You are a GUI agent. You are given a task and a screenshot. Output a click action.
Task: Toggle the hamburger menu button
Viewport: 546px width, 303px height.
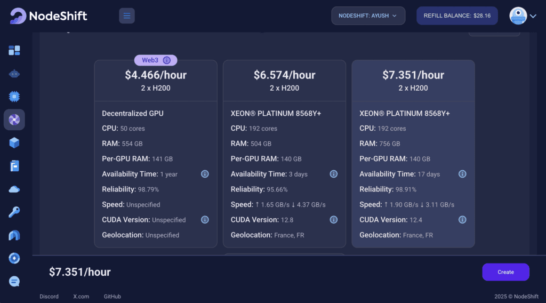pyautogui.click(x=127, y=15)
